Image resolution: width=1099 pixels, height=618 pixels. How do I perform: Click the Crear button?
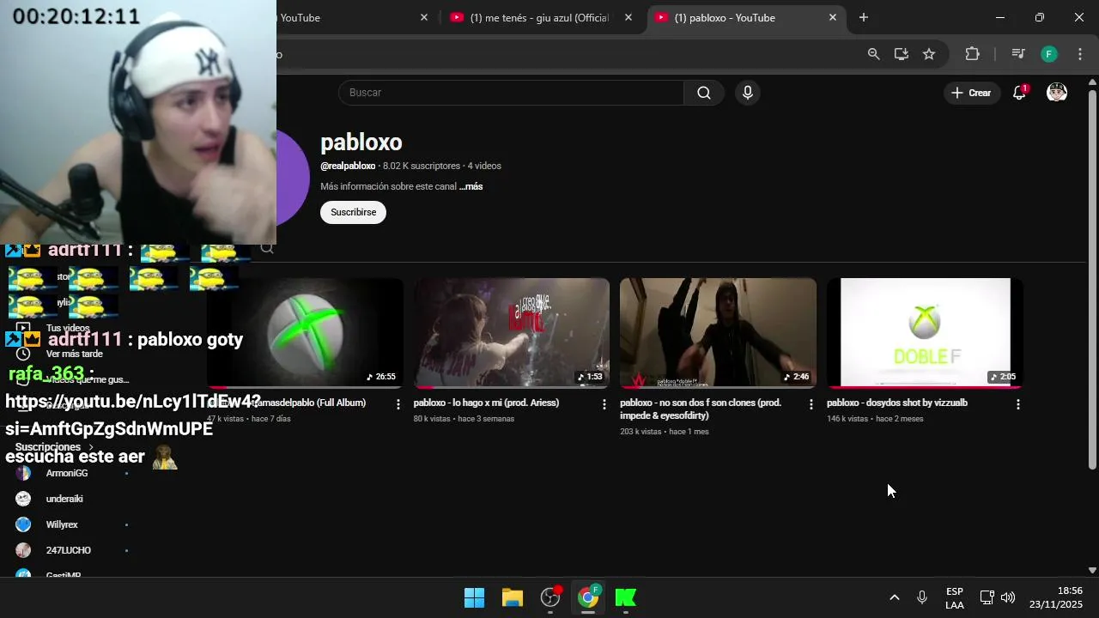pos(972,93)
